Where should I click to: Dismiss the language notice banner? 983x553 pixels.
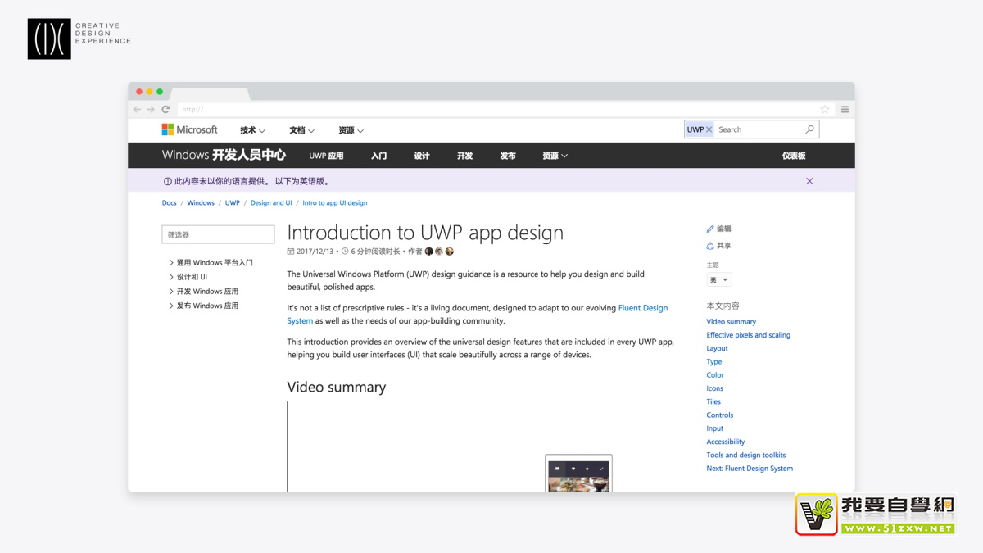(809, 181)
